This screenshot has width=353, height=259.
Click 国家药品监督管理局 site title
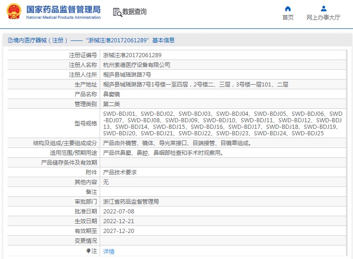(63, 9)
